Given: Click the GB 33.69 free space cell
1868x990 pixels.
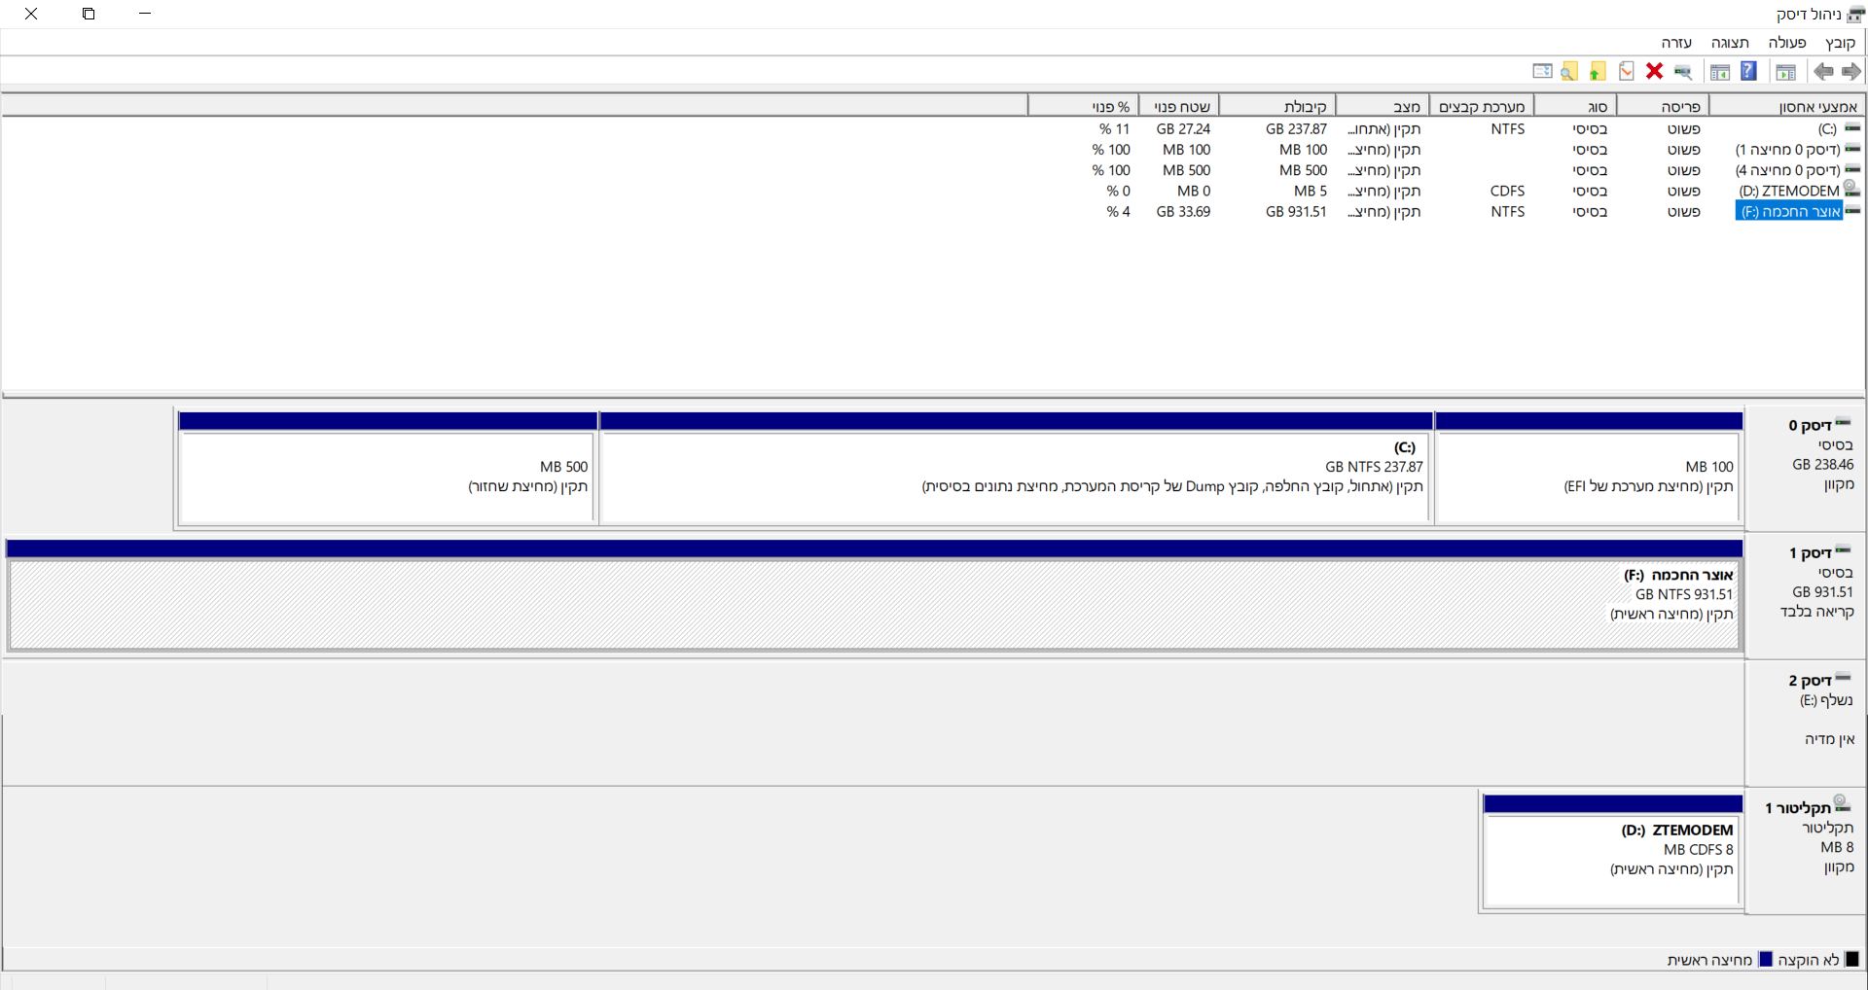Looking at the screenshot, I should [1183, 212].
